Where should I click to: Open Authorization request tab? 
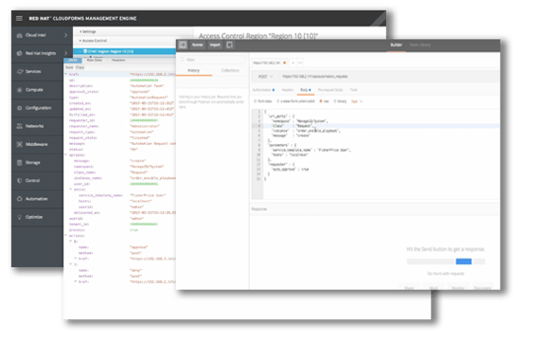[263, 90]
